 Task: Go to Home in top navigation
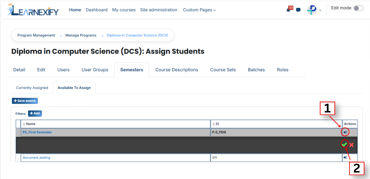[75, 10]
